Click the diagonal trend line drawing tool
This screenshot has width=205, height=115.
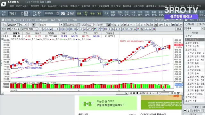tap(41, 29)
